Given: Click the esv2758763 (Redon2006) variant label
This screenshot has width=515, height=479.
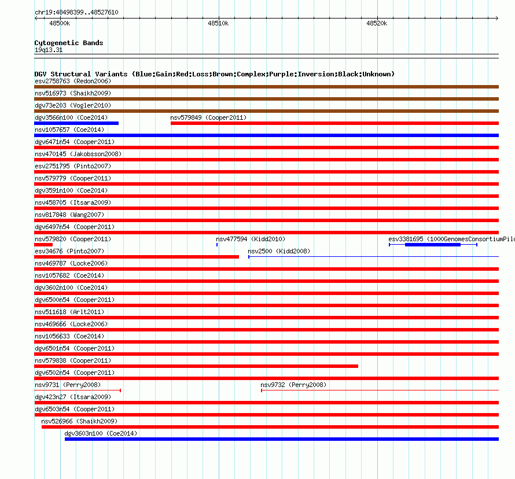Looking at the screenshot, I should (73, 81).
